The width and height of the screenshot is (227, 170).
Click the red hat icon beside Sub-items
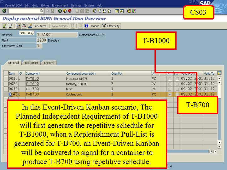click(24, 26)
